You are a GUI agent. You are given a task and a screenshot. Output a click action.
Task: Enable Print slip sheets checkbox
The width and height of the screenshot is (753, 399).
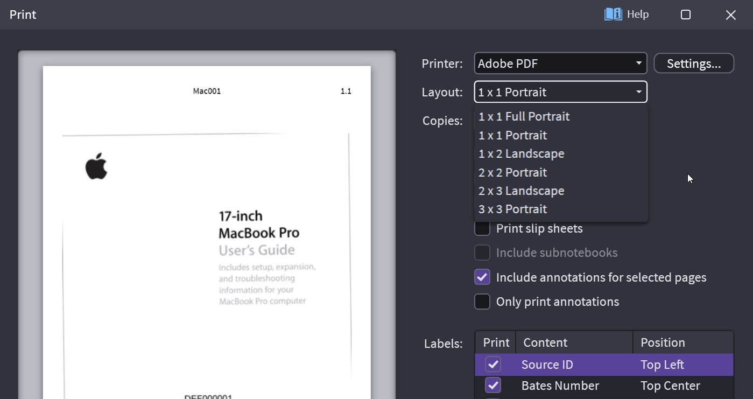(482, 228)
